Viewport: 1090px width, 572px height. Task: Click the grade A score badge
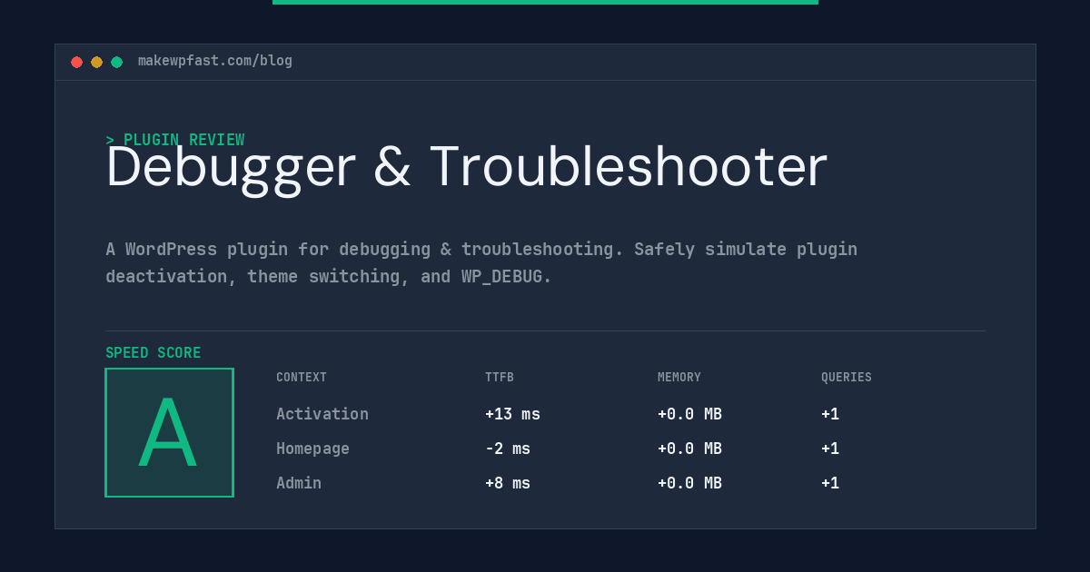click(169, 432)
